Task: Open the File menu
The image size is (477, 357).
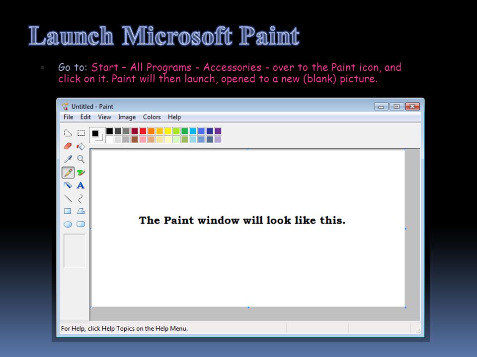Action: (x=68, y=117)
